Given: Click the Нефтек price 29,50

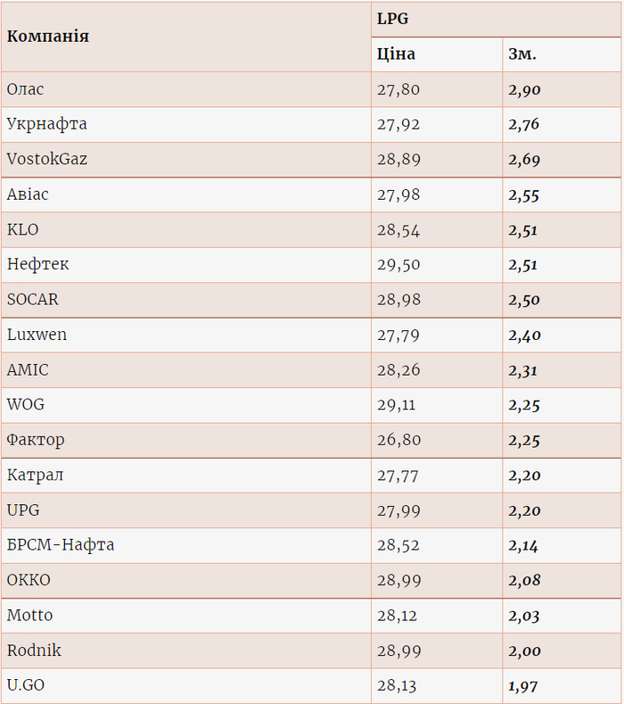Looking at the screenshot, I should point(398,265).
